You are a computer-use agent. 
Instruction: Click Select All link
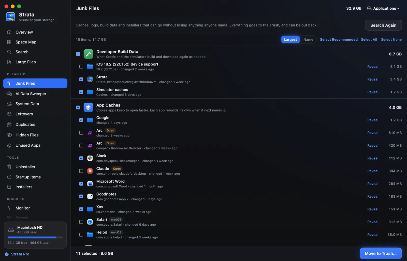pyautogui.click(x=369, y=39)
